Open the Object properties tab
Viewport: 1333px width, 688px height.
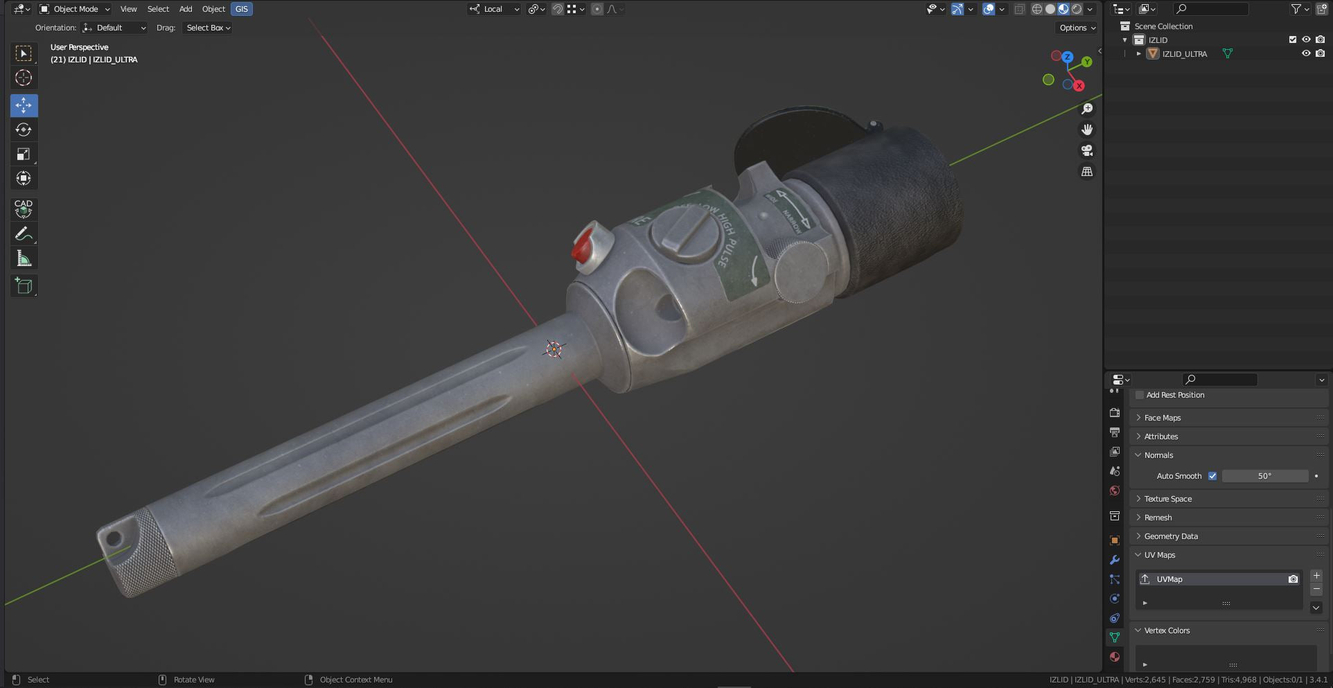[1115, 540]
